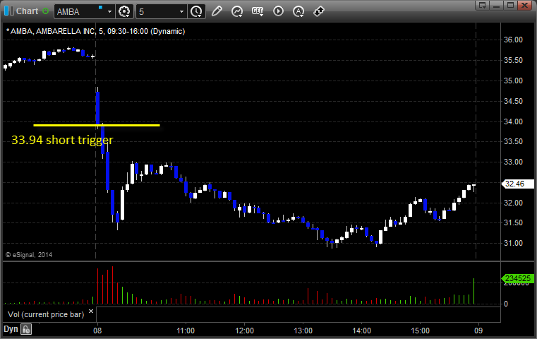Click the Chart window title label
This screenshot has width=537, height=339.
(x=27, y=11)
